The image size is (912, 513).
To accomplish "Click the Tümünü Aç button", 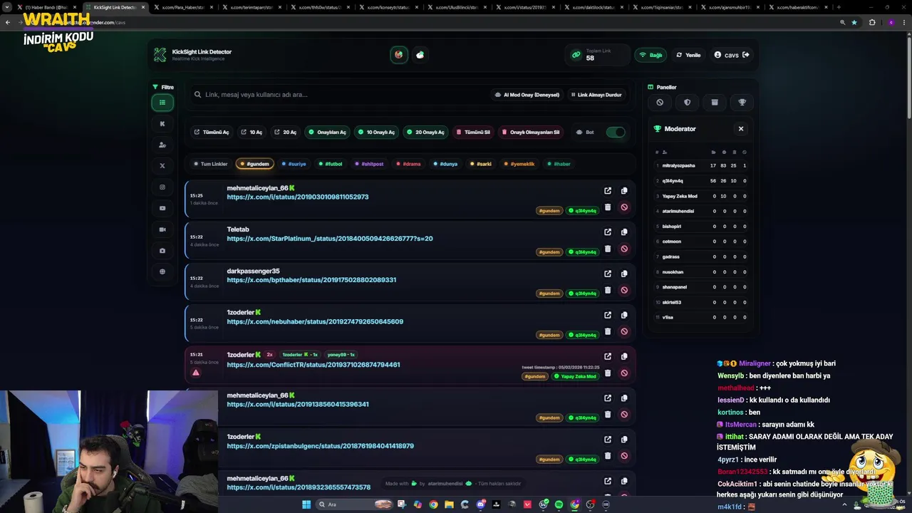I will [x=212, y=132].
